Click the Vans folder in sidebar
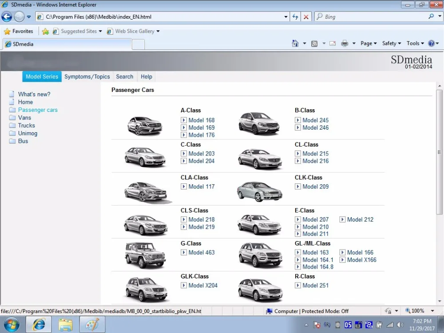Image resolution: width=444 pixels, height=333 pixels. click(24, 118)
